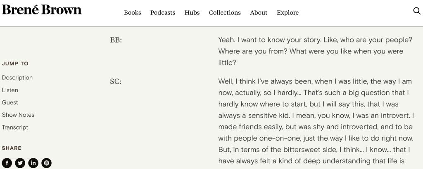Open the Podcasts menu
This screenshot has width=423, height=169.
(163, 13)
